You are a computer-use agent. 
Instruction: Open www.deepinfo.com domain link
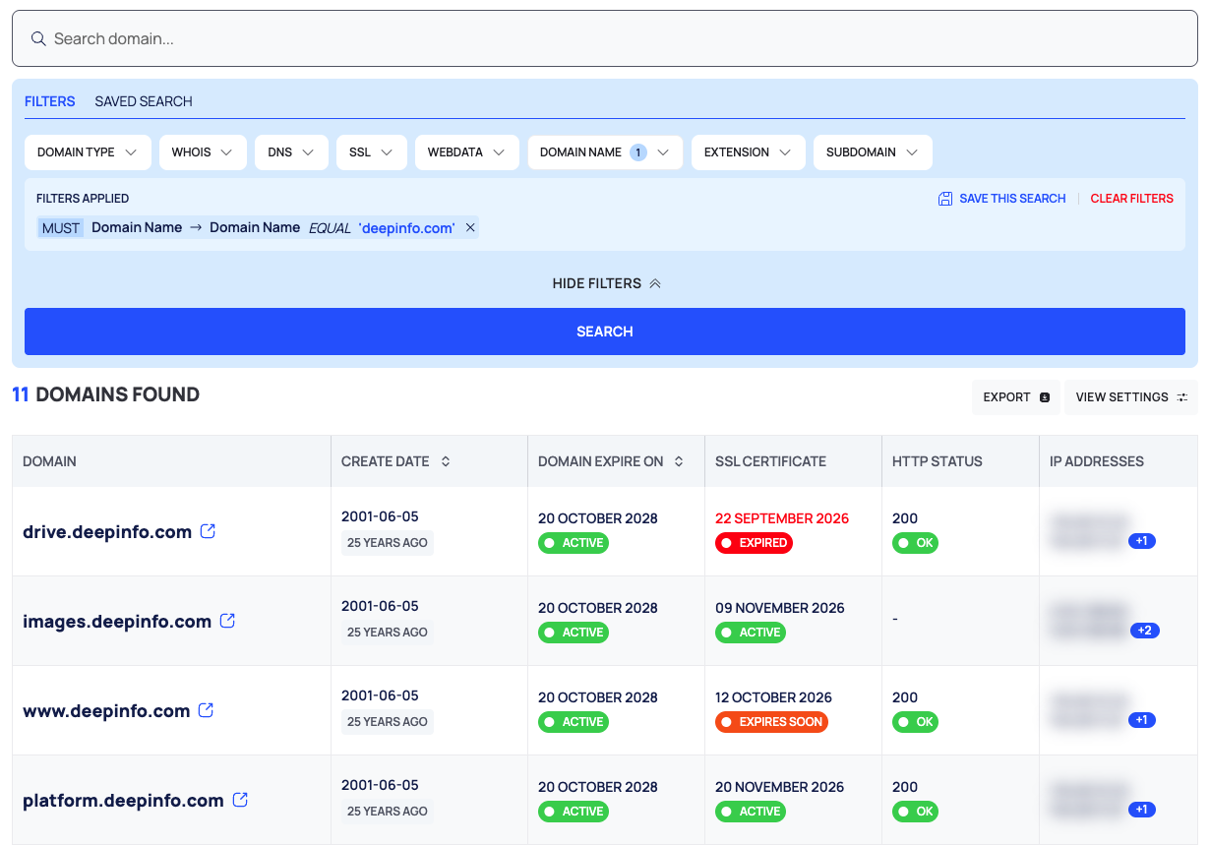click(106, 711)
